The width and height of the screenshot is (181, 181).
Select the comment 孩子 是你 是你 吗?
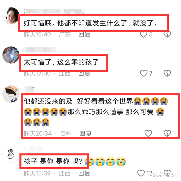[x=53, y=161]
